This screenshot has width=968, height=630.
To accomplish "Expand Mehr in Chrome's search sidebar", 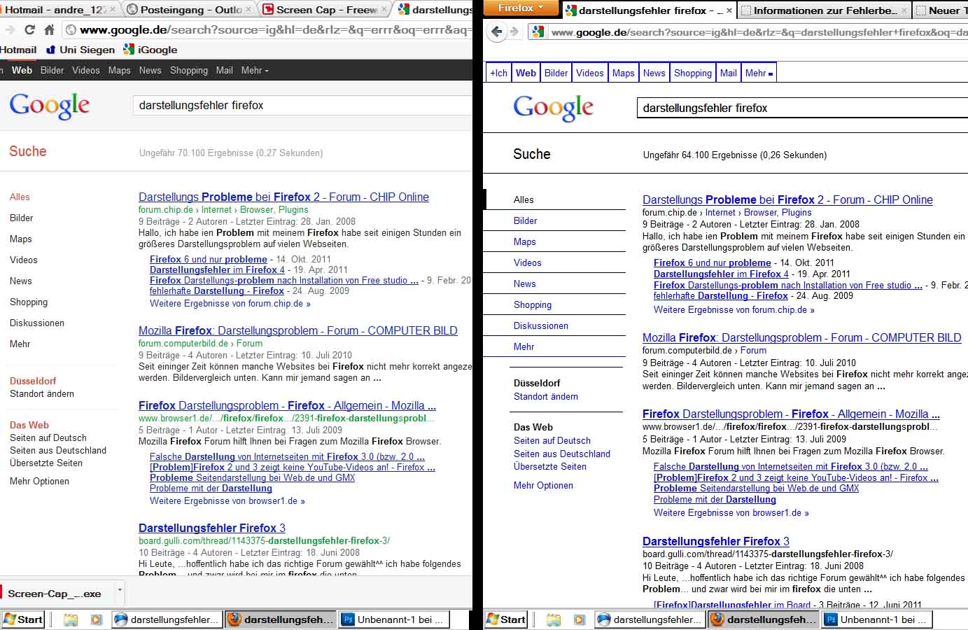I will pos(20,344).
